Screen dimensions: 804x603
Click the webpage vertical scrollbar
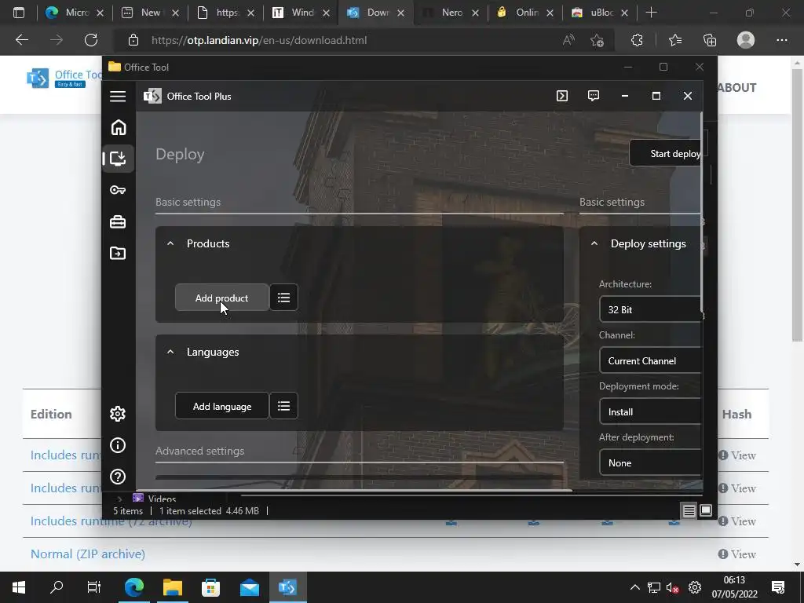(x=797, y=205)
